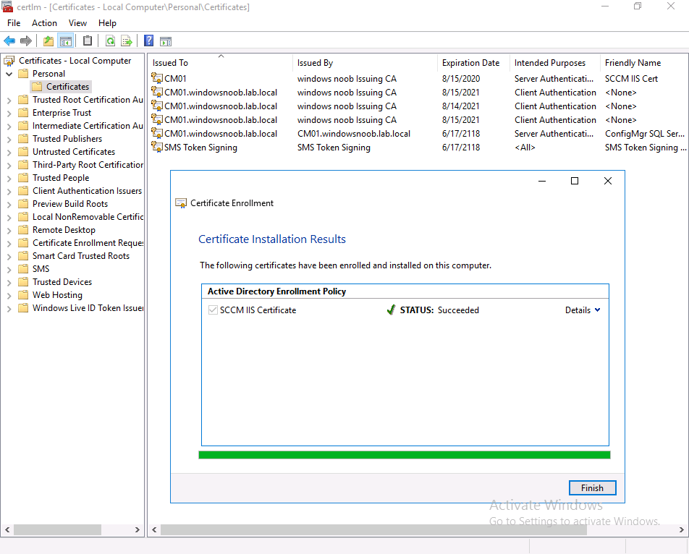Click the Local NonRemovable Certificates folder icon

23,217
